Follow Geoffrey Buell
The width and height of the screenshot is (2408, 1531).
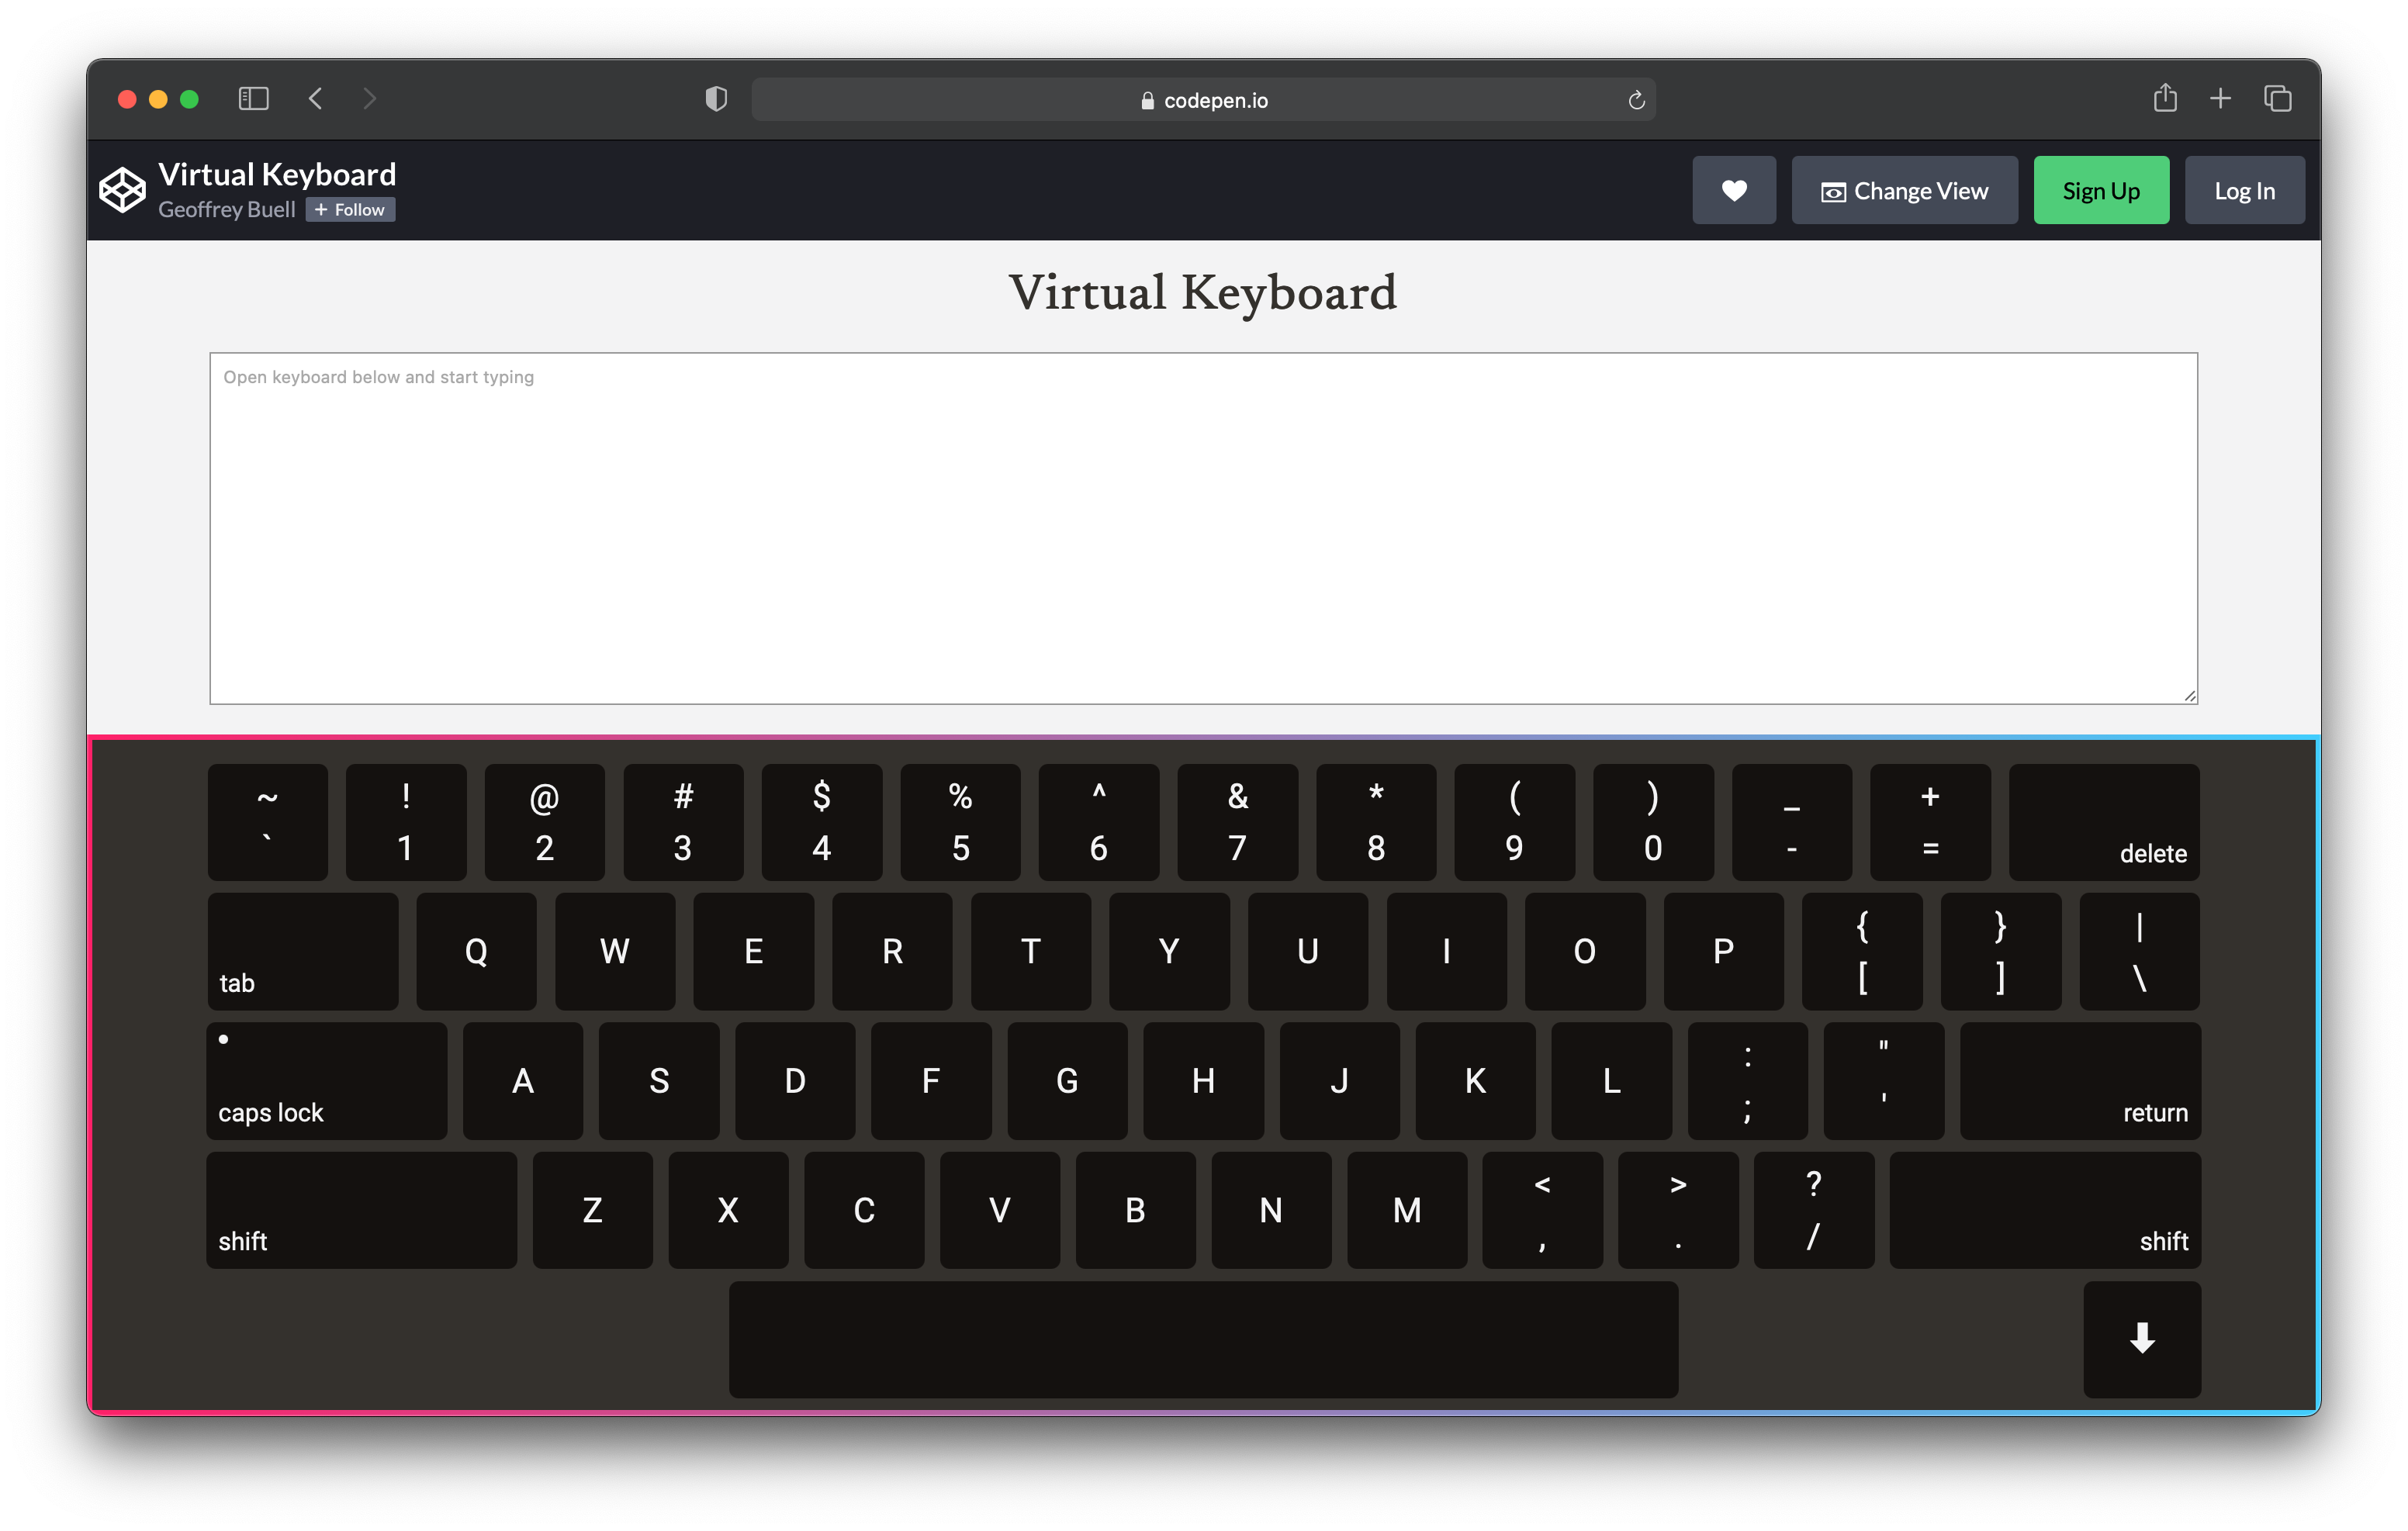(x=350, y=210)
